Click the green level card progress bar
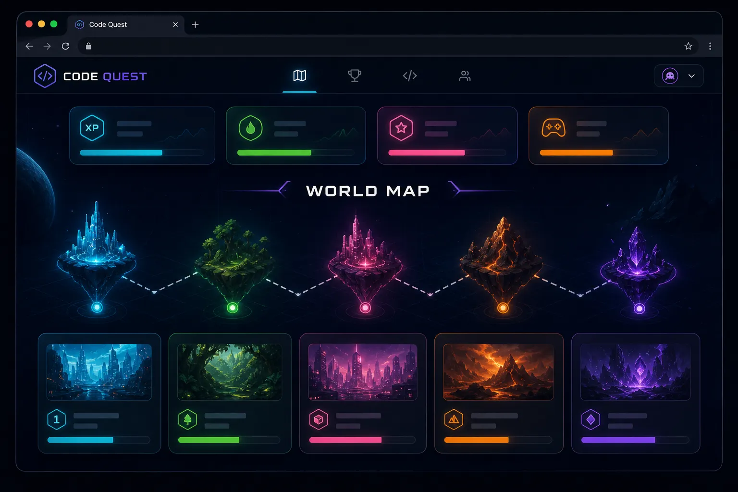The width and height of the screenshot is (738, 492). (229, 440)
